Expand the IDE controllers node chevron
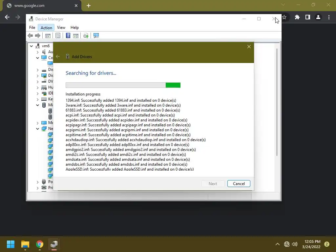The image size is (336, 252). (x=37, y=94)
